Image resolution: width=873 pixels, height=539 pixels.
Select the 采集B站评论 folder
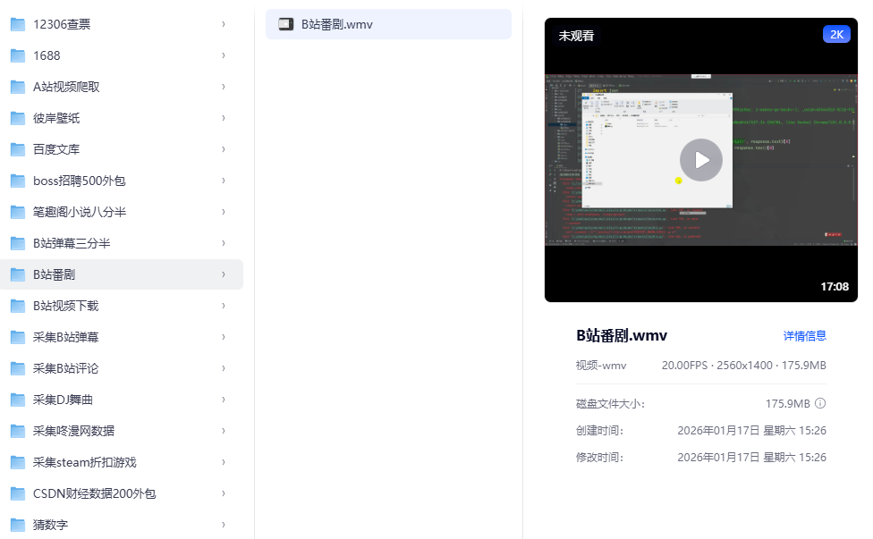(x=65, y=368)
